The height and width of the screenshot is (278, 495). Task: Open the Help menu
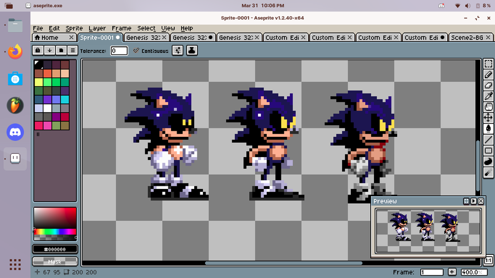[186, 29]
